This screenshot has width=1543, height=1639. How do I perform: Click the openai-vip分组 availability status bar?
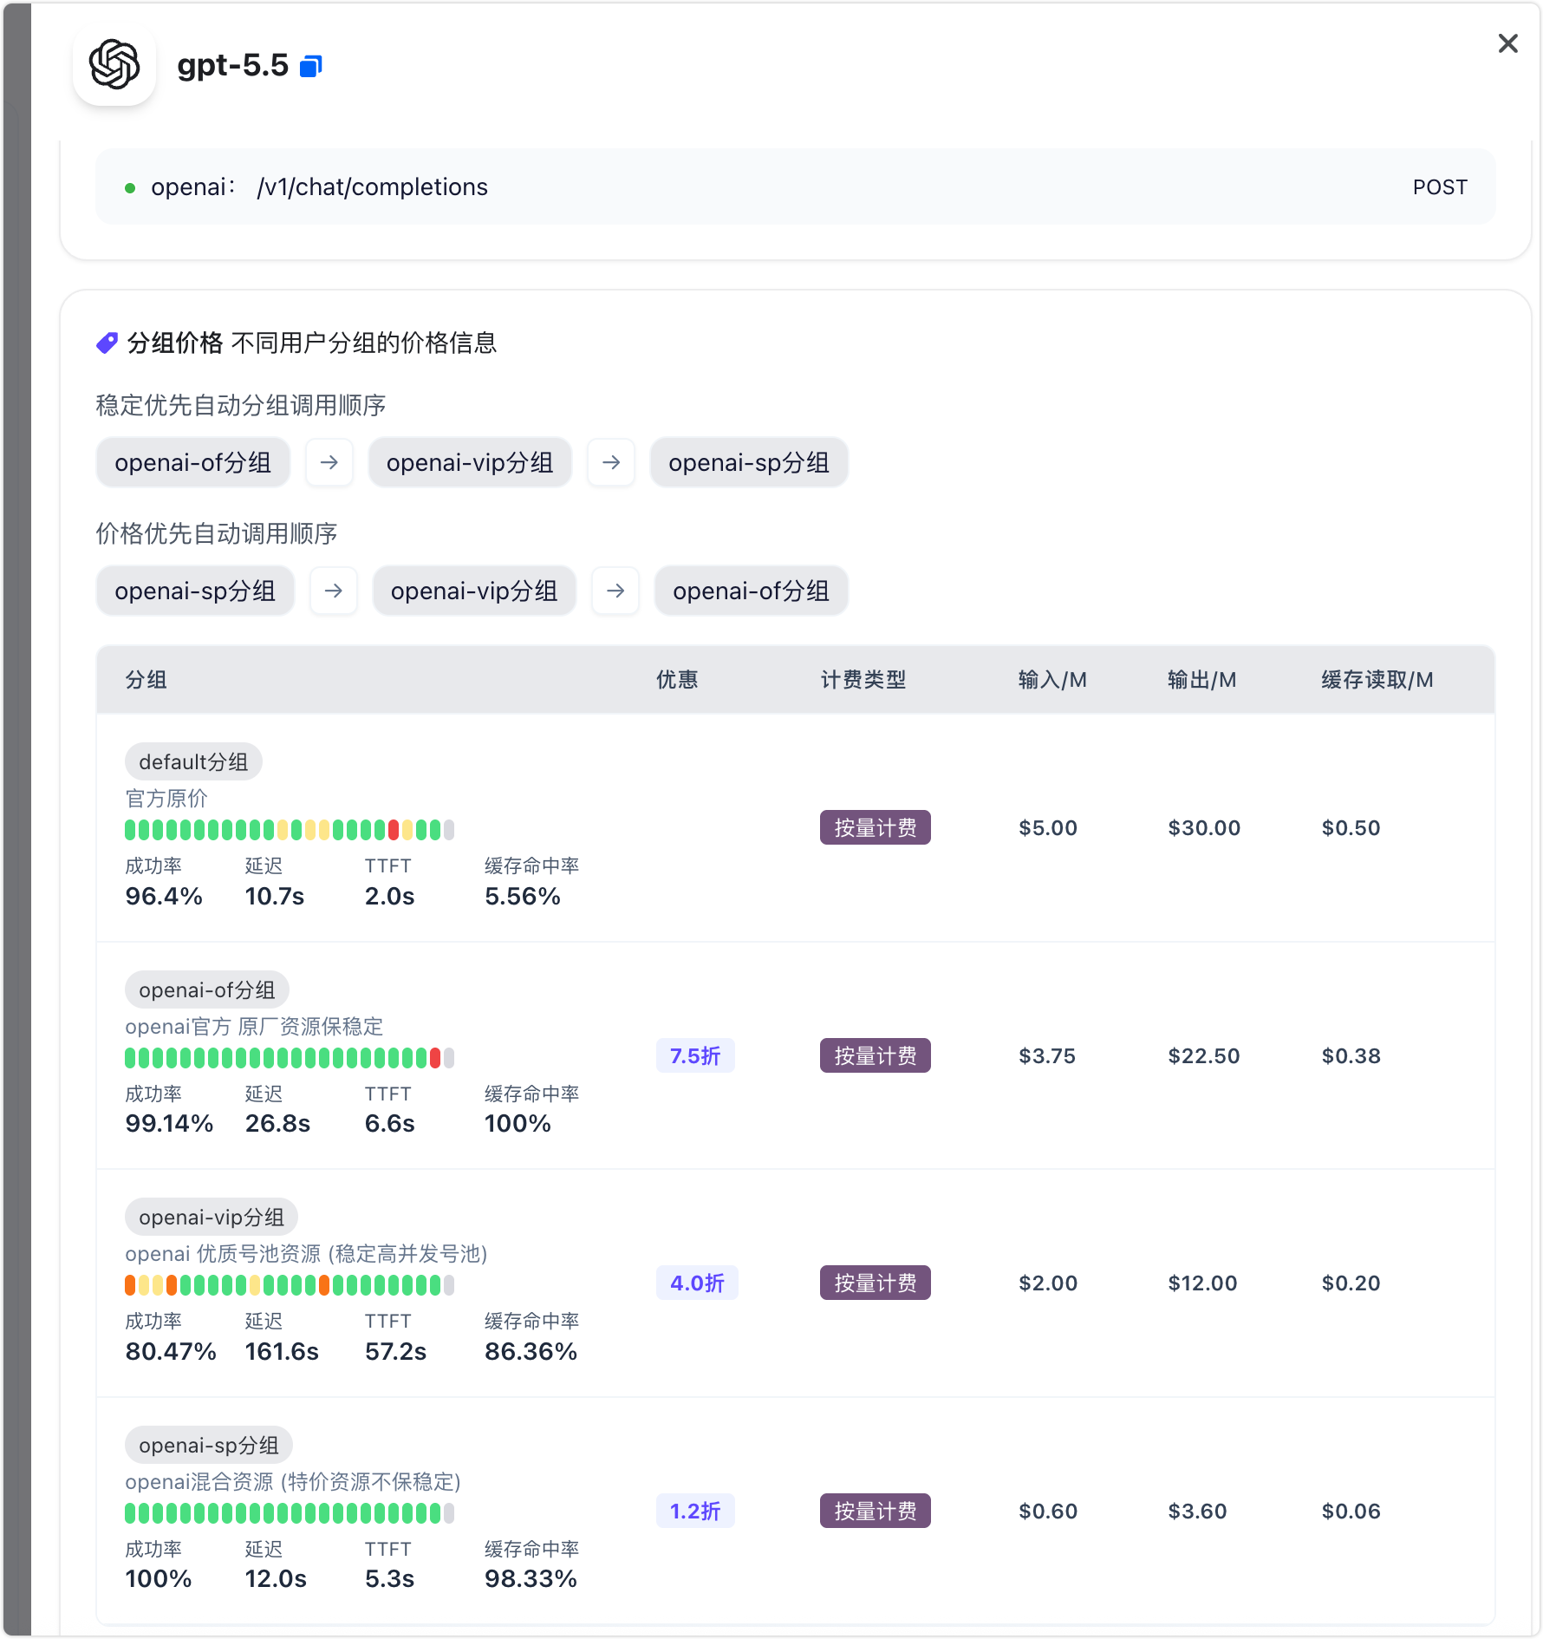[290, 1285]
